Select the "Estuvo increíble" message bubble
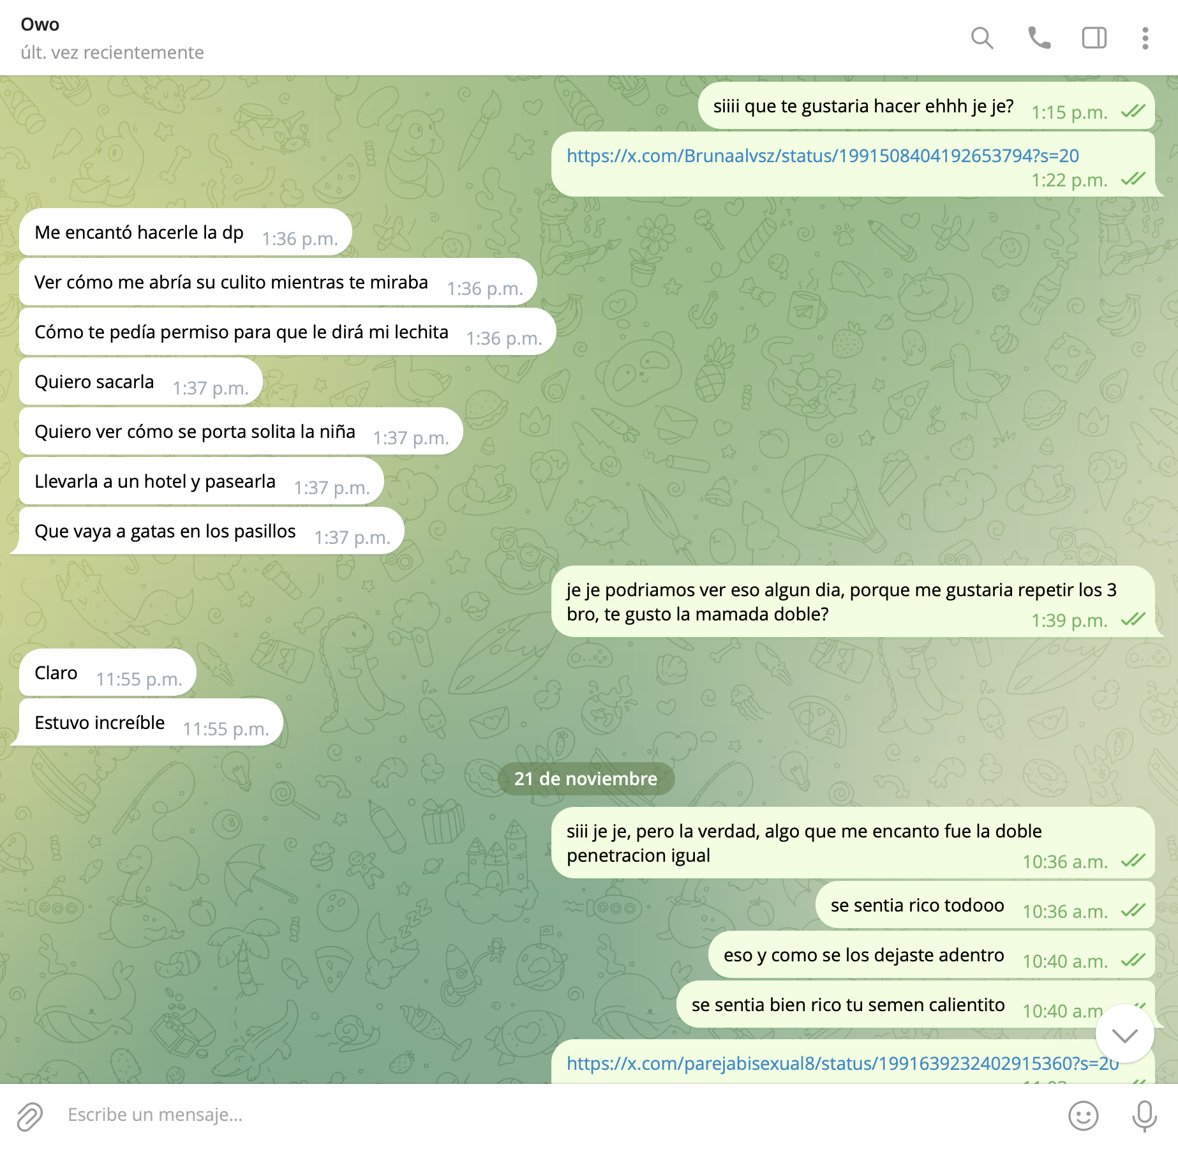The height and width of the screenshot is (1149, 1178). click(x=151, y=722)
